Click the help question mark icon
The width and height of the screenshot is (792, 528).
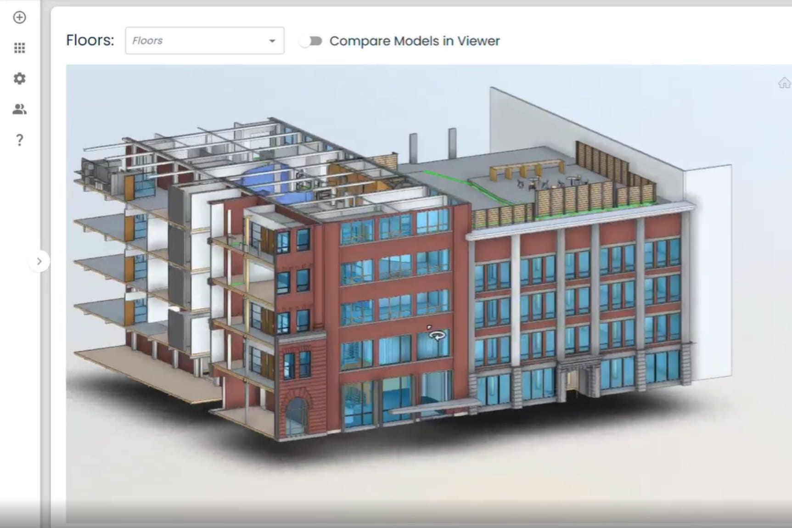(19, 140)
